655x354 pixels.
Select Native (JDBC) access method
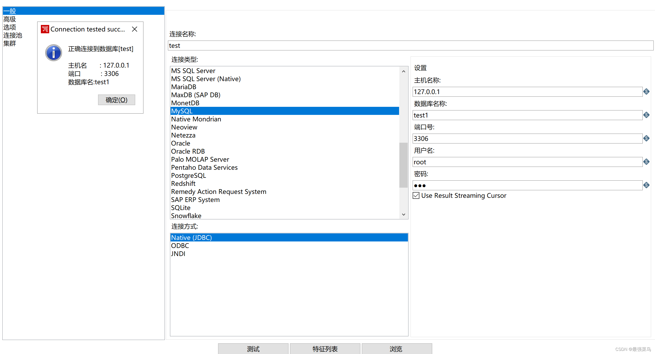289,238
